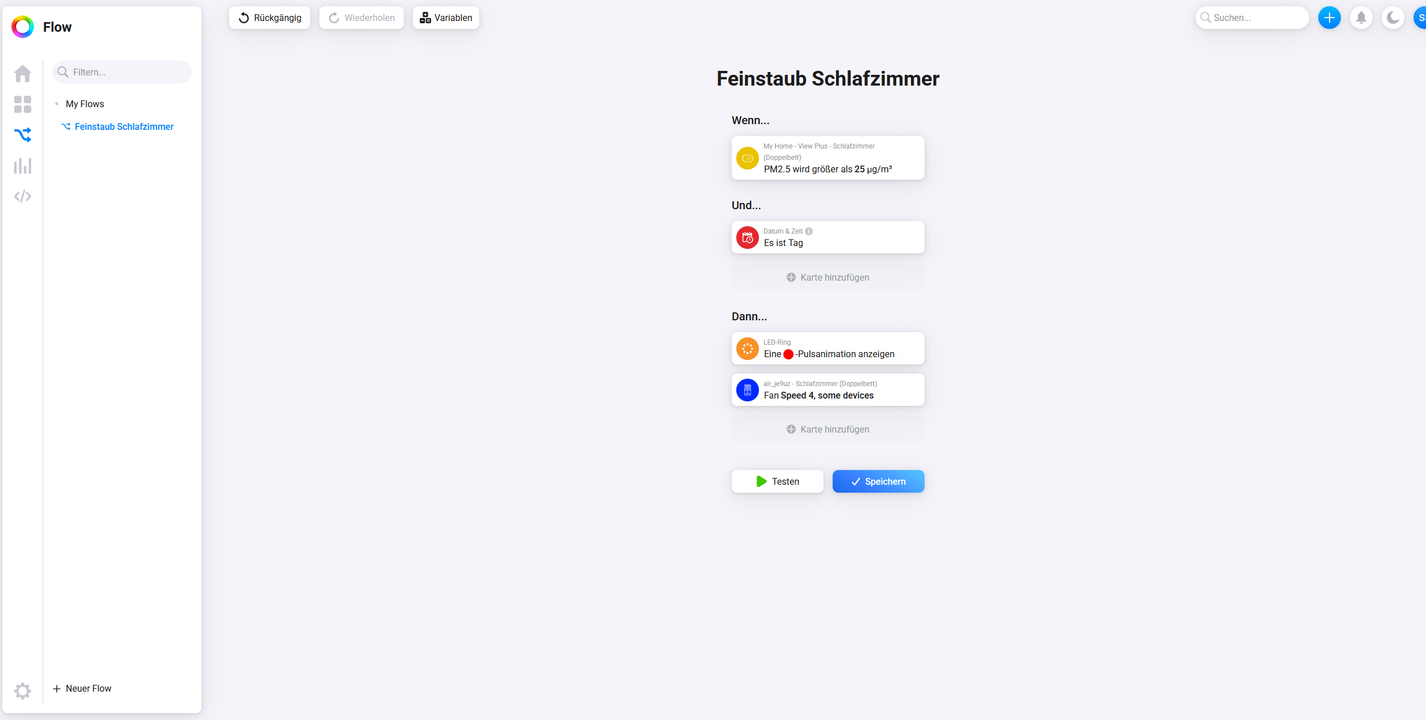
Task: Click the Rückgängig undo button
Action: (269, 18)
